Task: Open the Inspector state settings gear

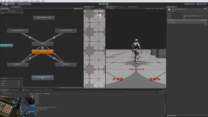Action: click(x=207, y=9)
